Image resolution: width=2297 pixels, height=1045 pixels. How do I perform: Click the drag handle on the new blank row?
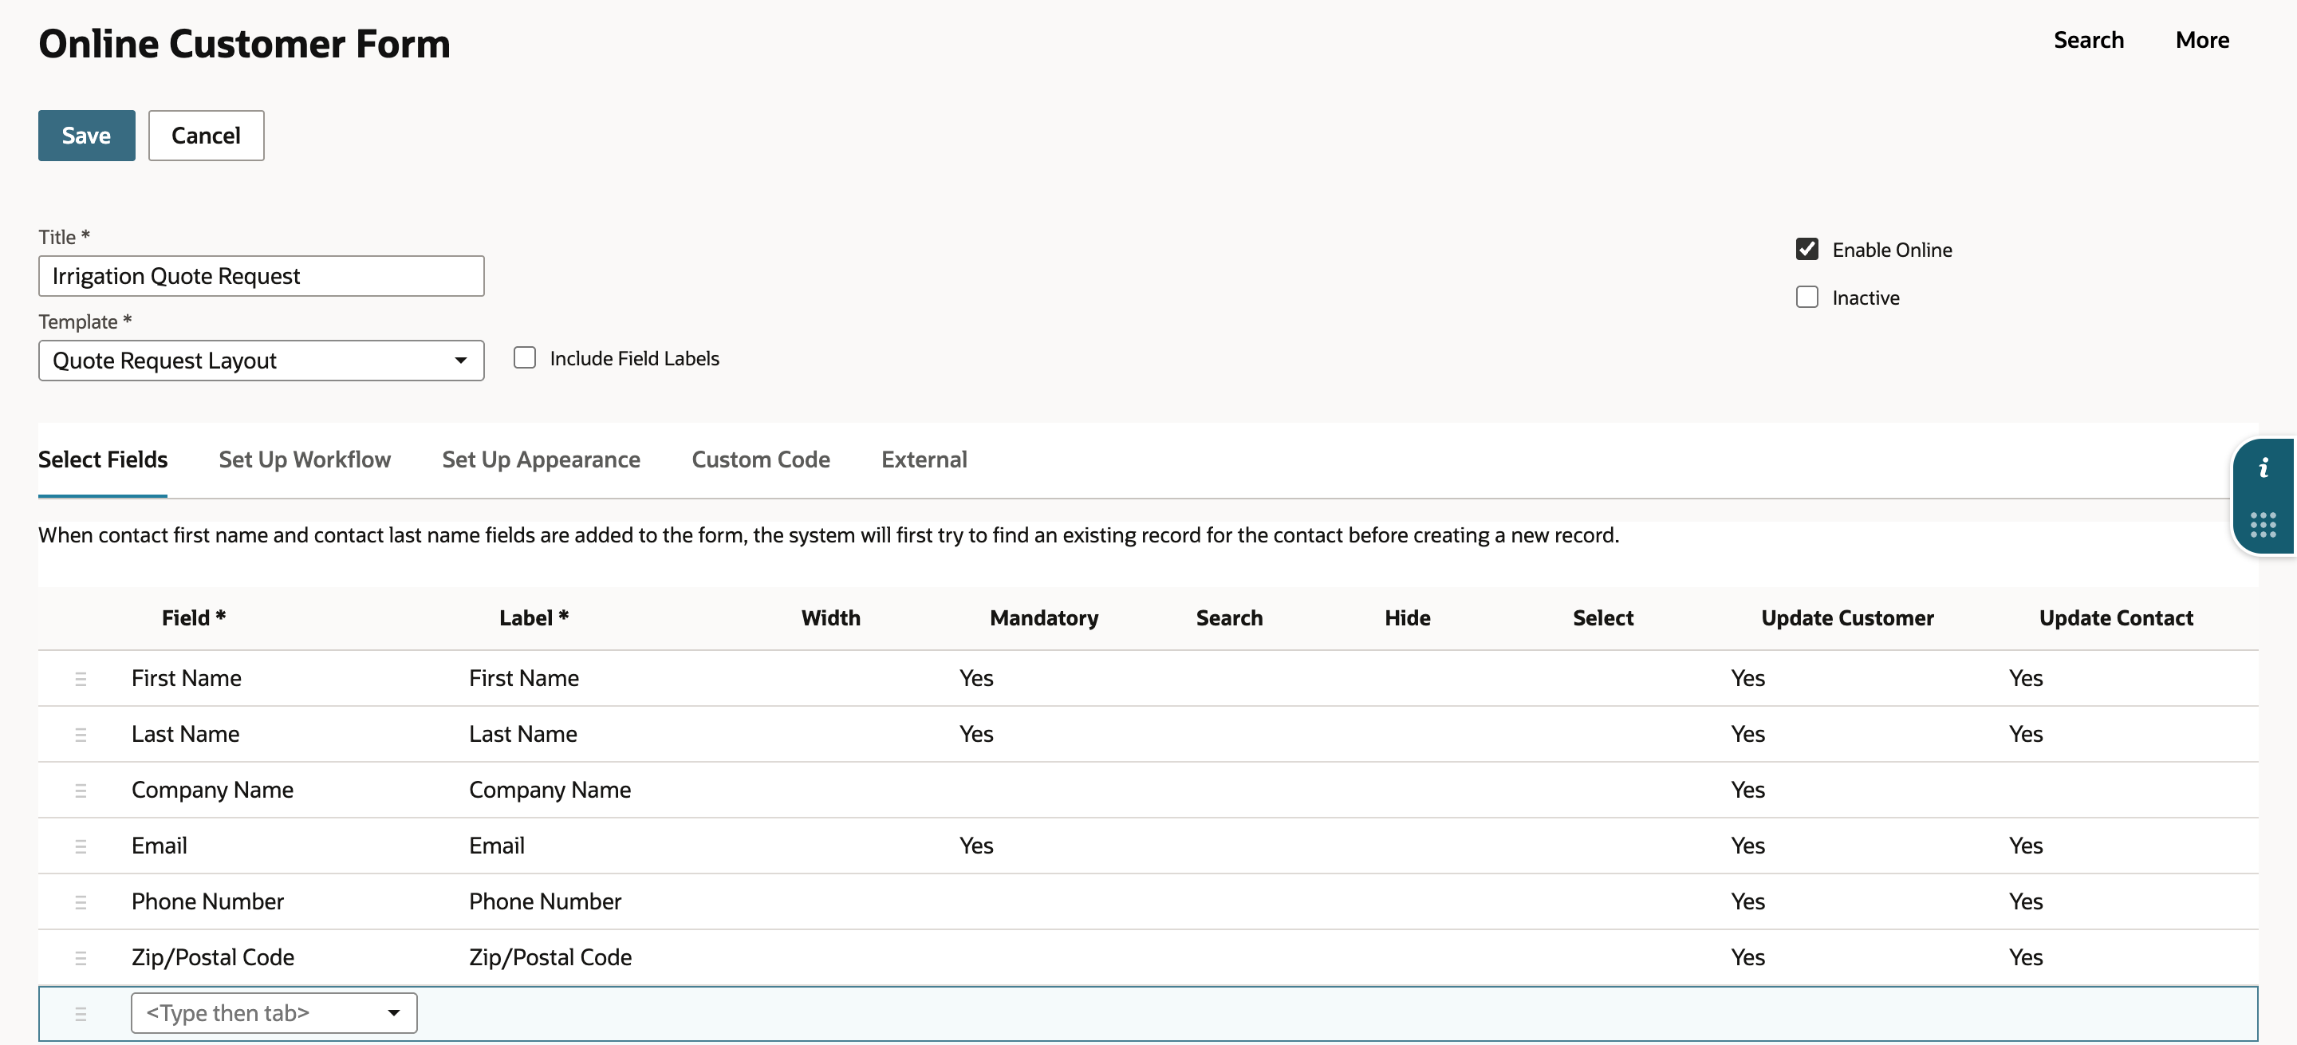[81, 1014]
